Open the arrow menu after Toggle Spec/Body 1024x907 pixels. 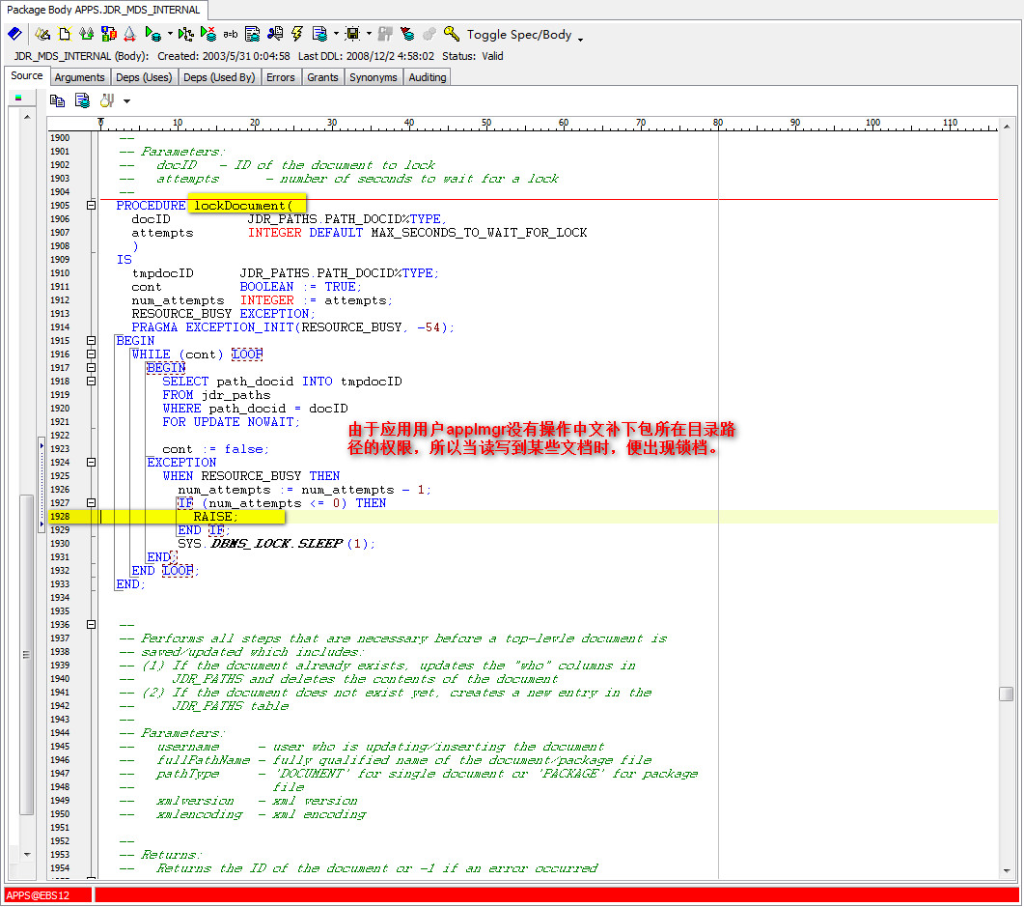coord(580,38)
